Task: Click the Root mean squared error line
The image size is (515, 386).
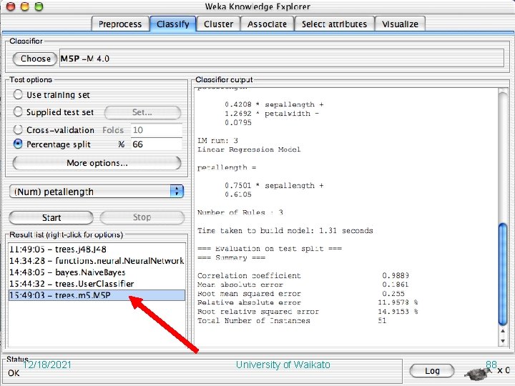Action: point(301,294)
